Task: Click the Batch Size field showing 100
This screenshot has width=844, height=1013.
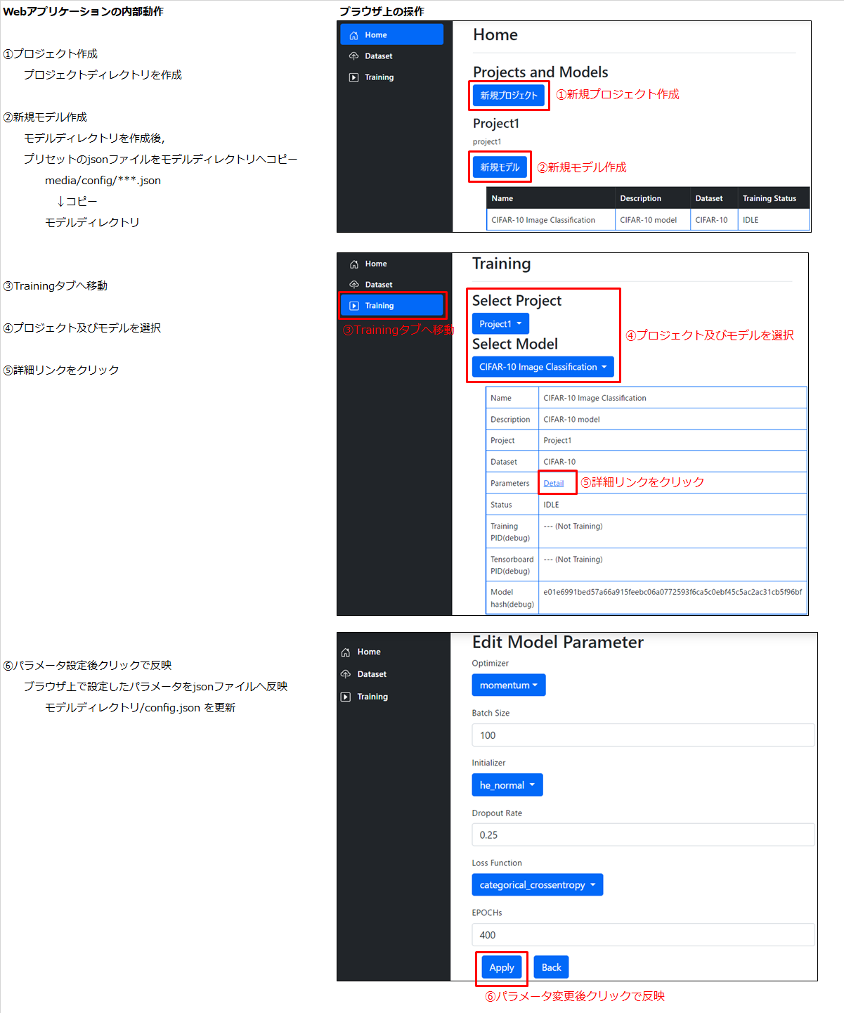Action: click(643, 735)
